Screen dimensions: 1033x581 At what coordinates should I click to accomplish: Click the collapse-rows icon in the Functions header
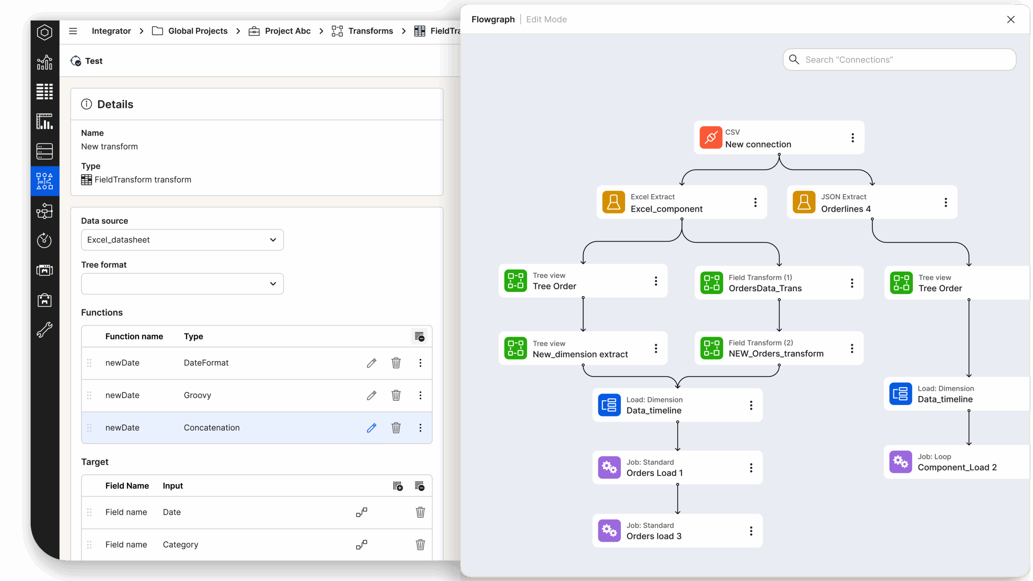tap(419, 336)
